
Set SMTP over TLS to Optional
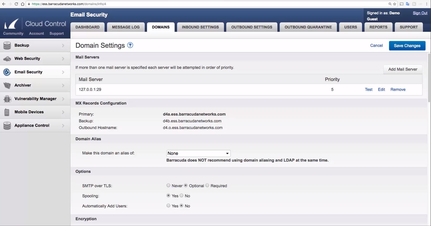[x=186, y=185]
